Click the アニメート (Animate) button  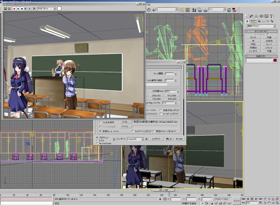pos(237,201)
